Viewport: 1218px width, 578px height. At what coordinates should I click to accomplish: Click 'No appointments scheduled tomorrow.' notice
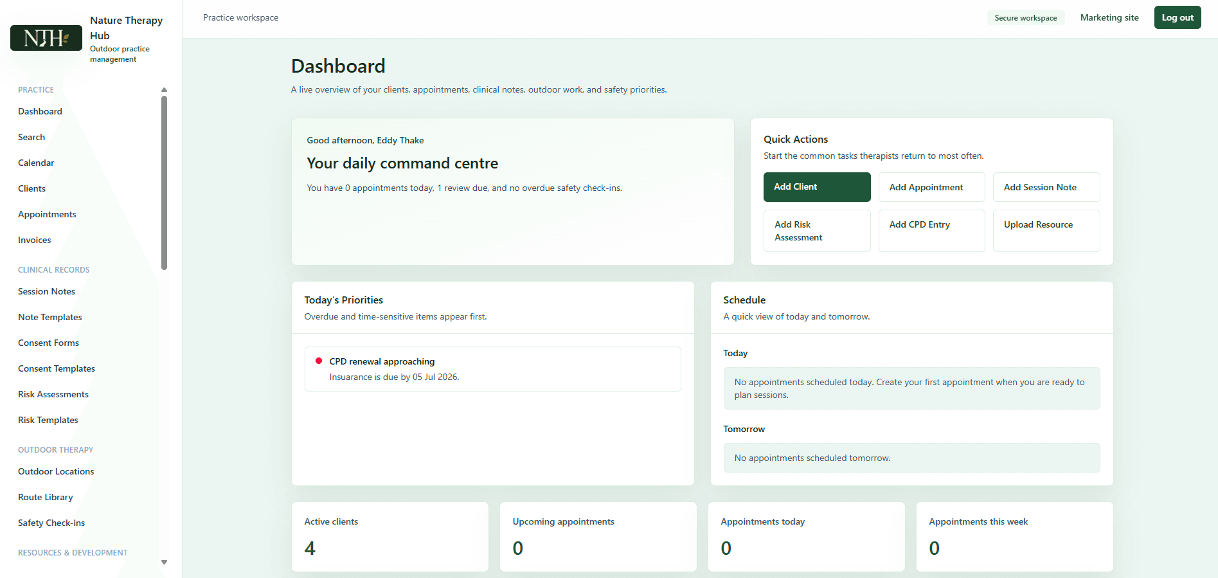(x=911, y=458)
